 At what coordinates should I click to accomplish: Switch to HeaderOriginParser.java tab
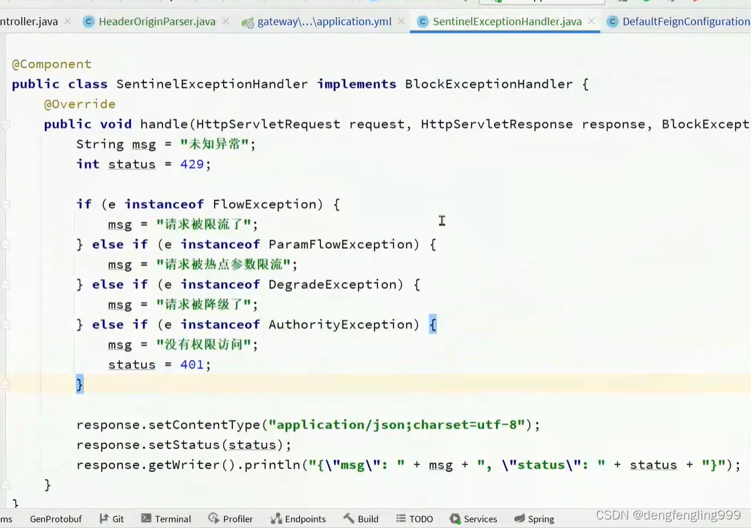tap(157, 22)
